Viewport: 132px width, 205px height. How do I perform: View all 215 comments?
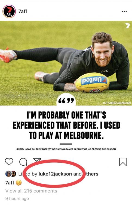click(x=31, y=191)
